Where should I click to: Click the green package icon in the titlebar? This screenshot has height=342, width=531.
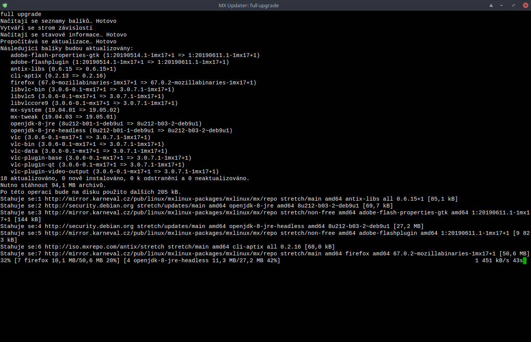[5, 5]
